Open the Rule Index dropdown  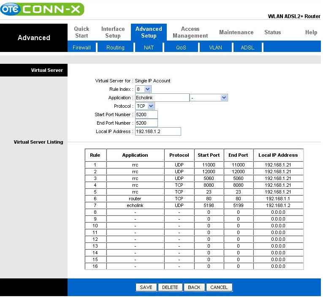(x=144, y=89)
